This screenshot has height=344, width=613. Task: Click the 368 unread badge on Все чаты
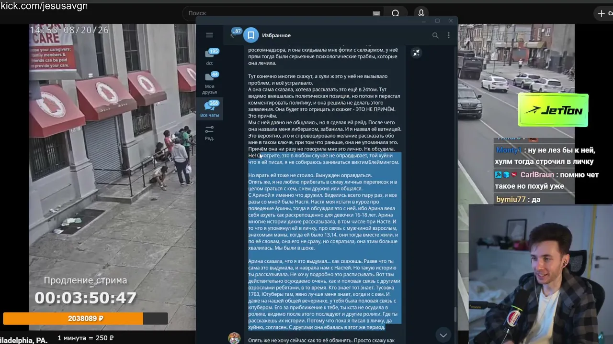click(x=214, y=103)
